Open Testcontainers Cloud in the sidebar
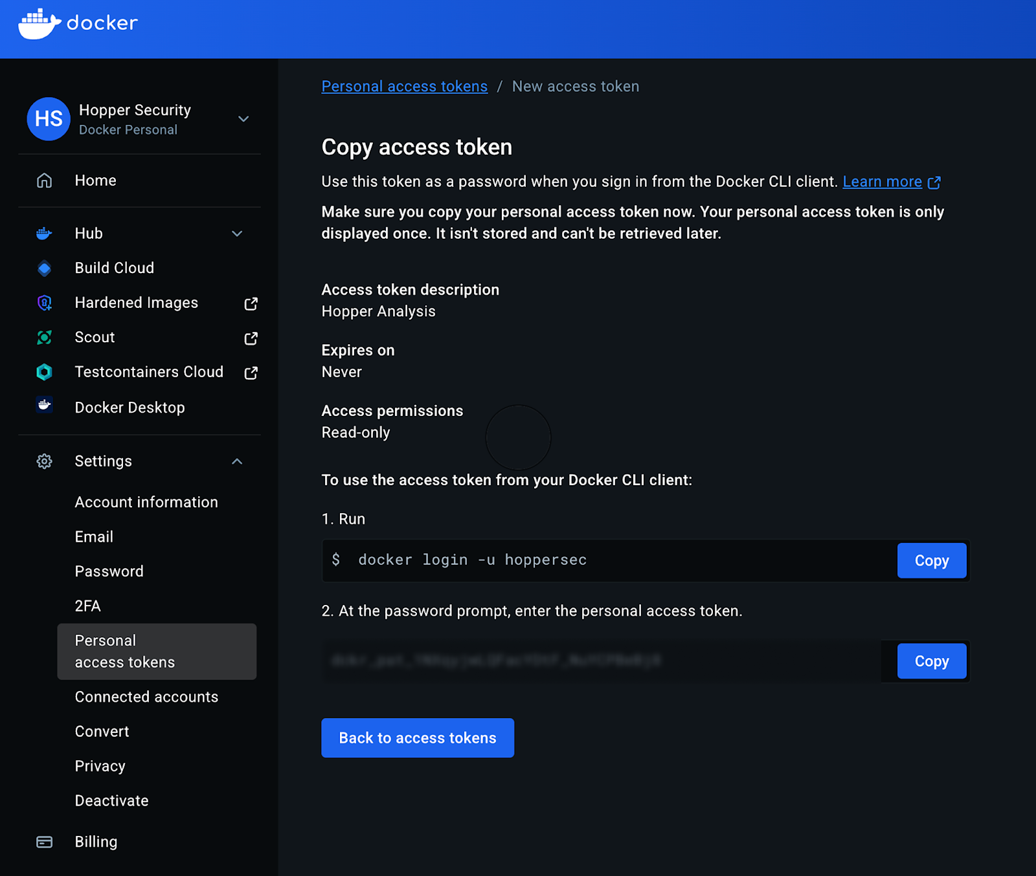Screen dimensions: 1036x876 [x=149, y=372]
